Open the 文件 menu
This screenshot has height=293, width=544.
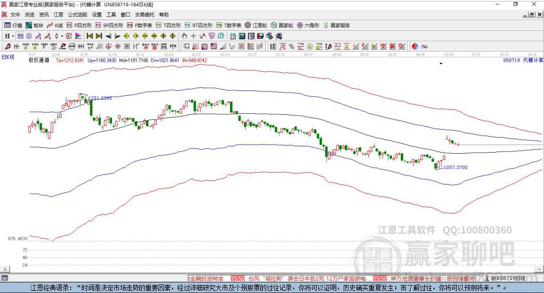click(x=15, y=14)
